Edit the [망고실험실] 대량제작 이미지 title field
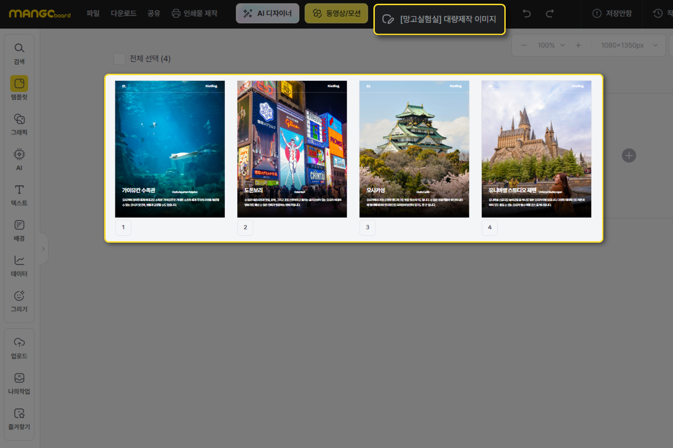The width and height of the screenshot is (673, 448). pos(439,19)
